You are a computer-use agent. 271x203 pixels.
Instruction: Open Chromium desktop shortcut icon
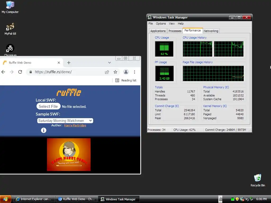10,50
